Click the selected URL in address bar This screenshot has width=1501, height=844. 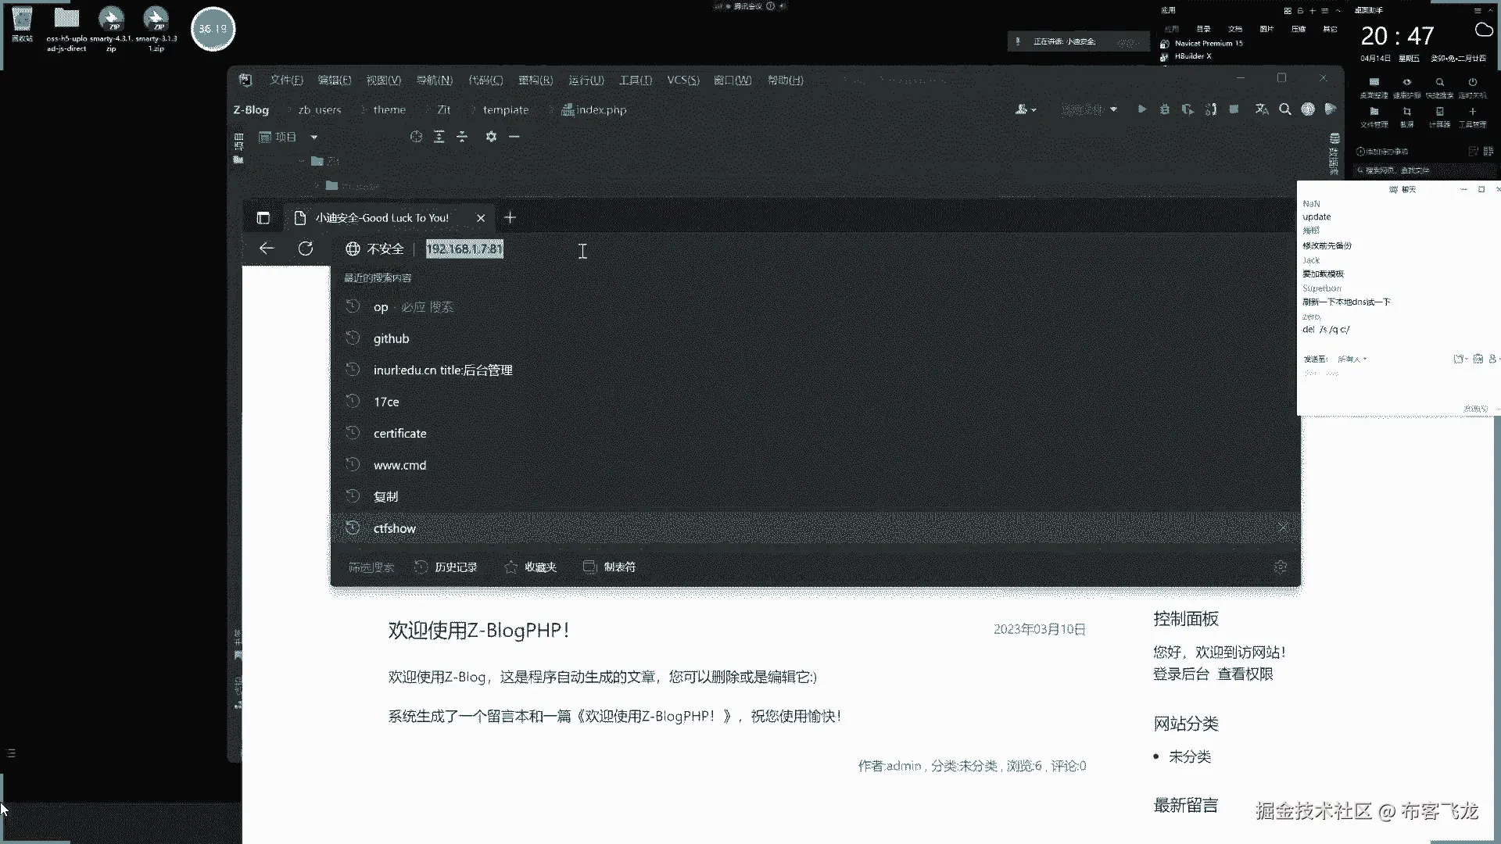pos(464,249)
